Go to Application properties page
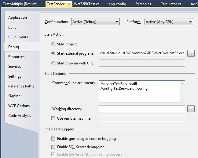Viewport: 198px width, 158px height. point(17,17)
